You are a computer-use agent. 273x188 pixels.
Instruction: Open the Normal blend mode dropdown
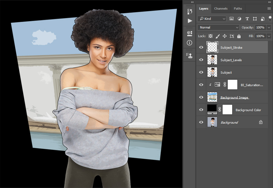point(218,28)
